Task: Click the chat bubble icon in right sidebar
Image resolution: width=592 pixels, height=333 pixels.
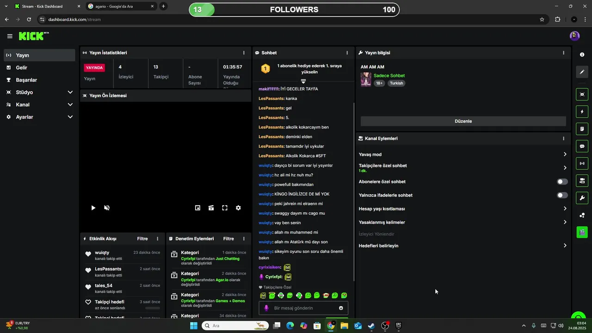Action: point(582,146)
